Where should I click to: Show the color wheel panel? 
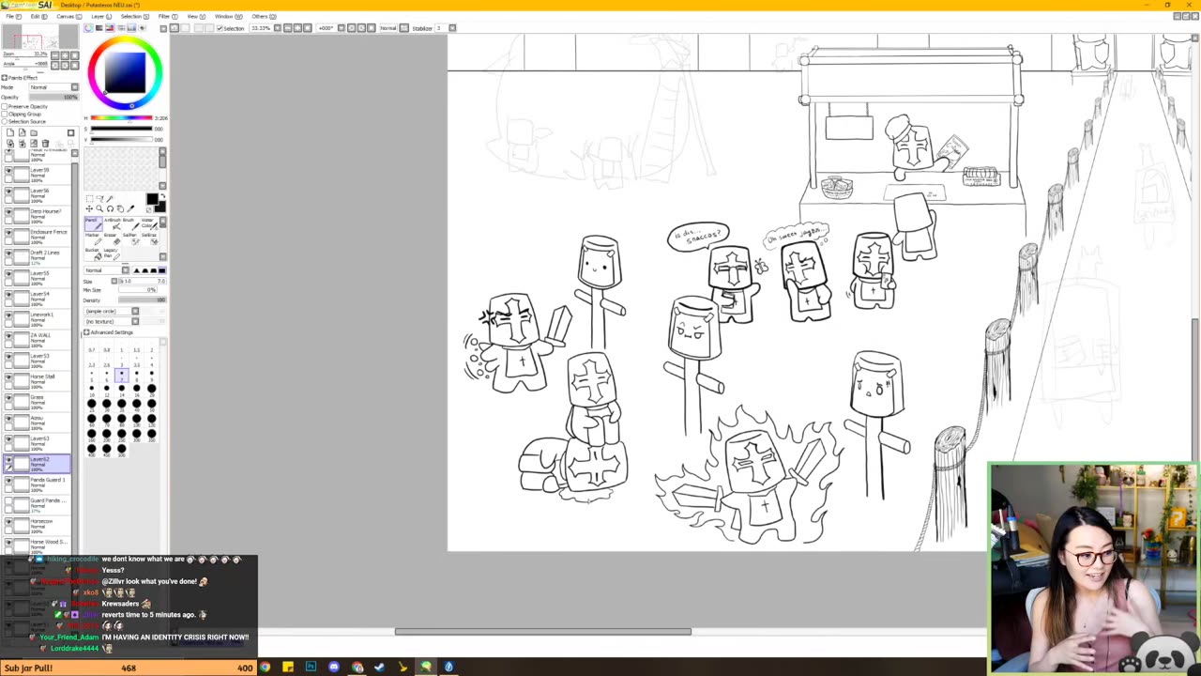88,28
